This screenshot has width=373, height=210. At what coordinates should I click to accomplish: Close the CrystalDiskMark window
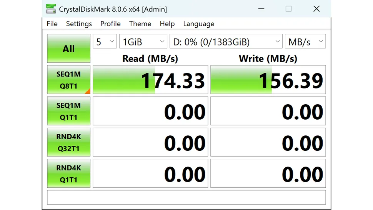coord(316,9)
